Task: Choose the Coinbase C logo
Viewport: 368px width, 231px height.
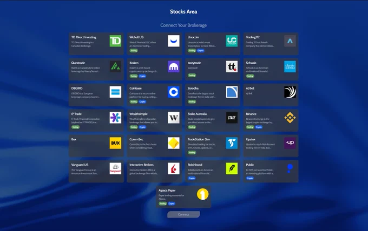Action: (174, 92)
